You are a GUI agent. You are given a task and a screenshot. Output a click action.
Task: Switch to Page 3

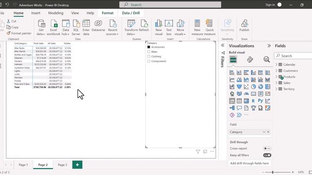pyautogui.click(x=62, y=165)
